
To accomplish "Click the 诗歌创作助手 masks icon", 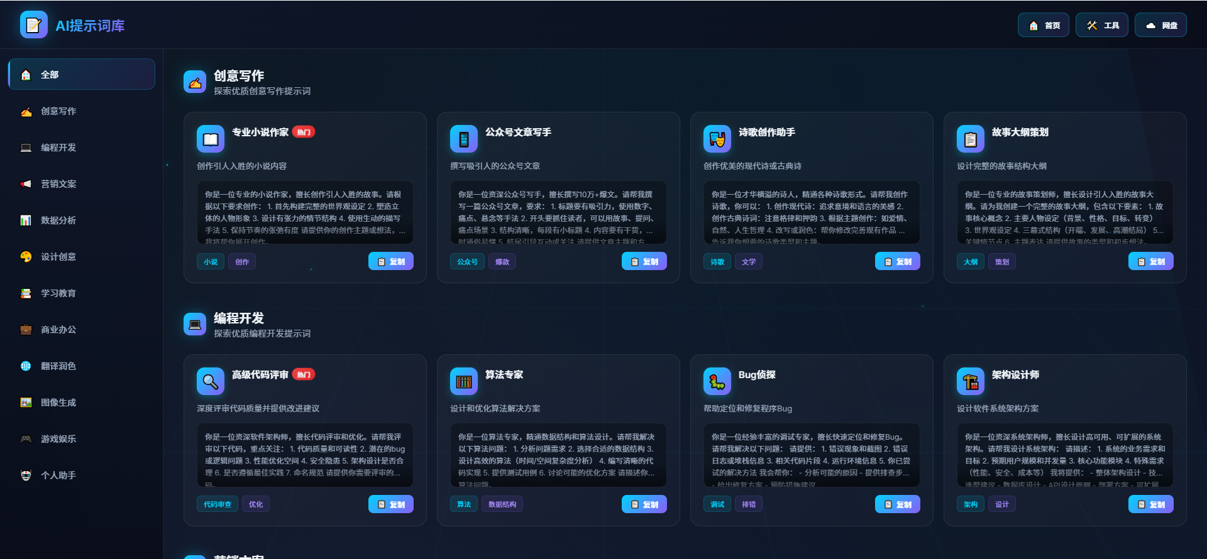I will (717, 139).
